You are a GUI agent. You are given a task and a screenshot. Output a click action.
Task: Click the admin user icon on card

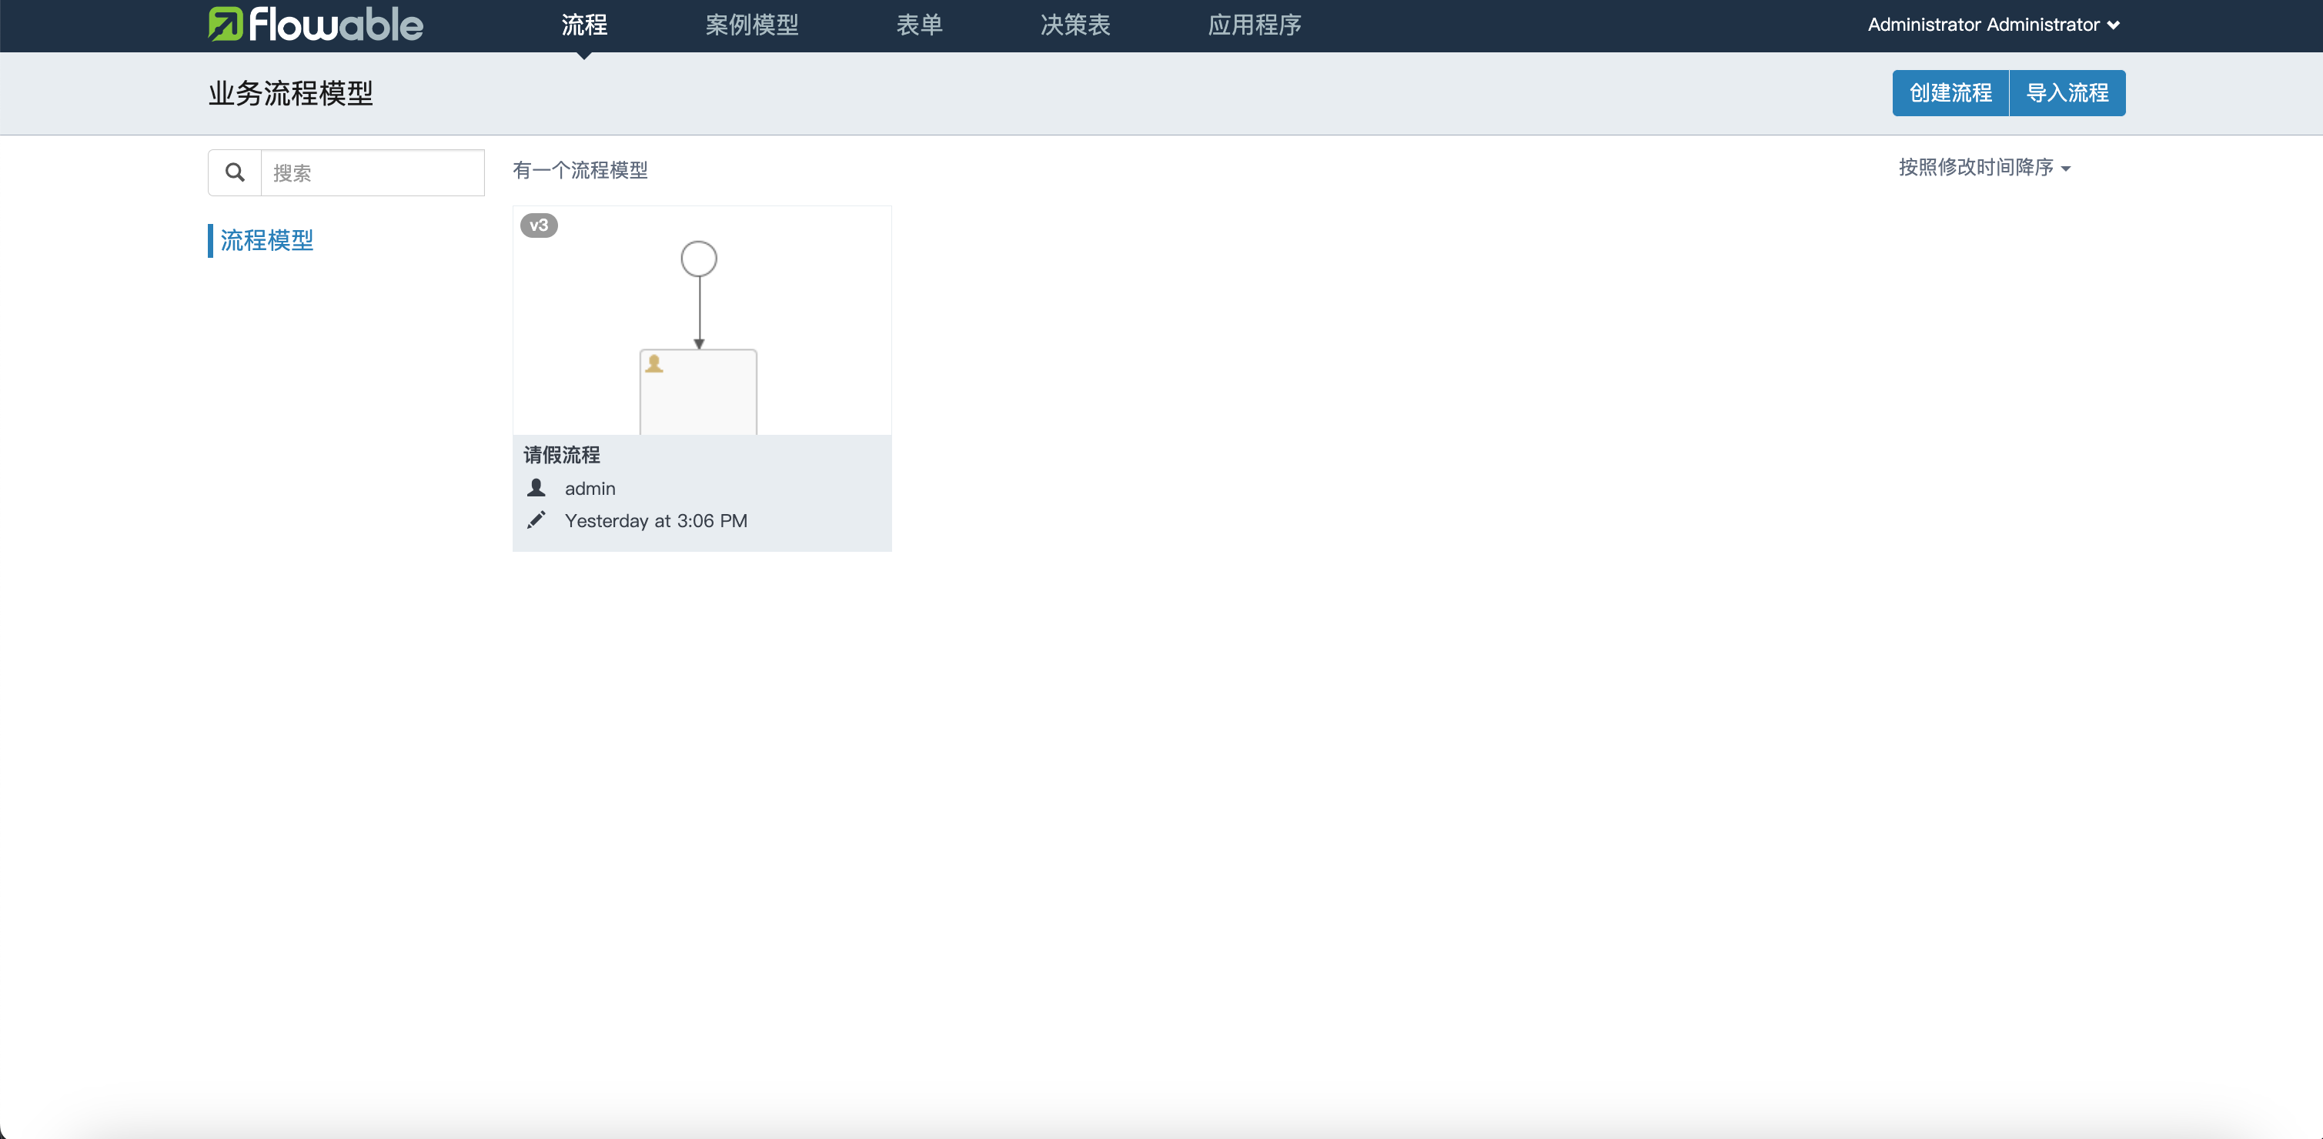point(536,488)
